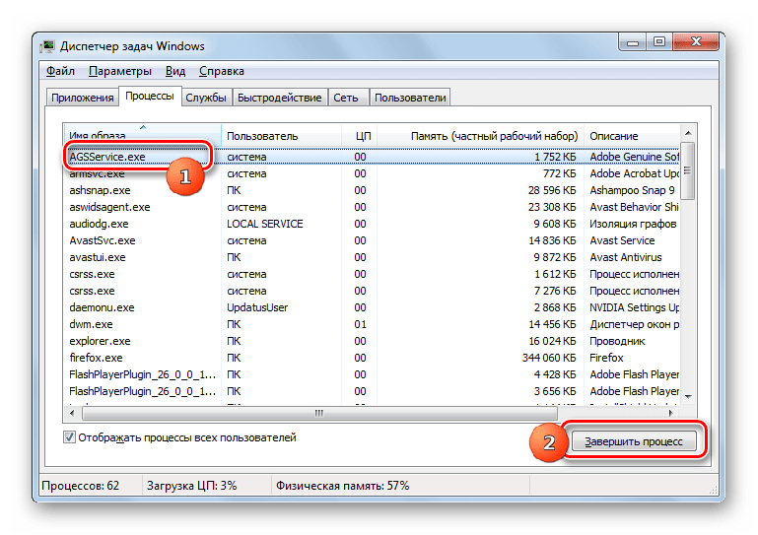Select the csrss.exe row using 7 276 КБ
Viewport: 758px width, 535px height.
click(372, 291)
